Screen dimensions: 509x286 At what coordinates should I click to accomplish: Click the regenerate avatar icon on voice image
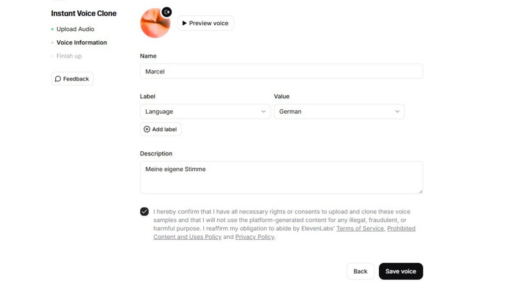167,12
